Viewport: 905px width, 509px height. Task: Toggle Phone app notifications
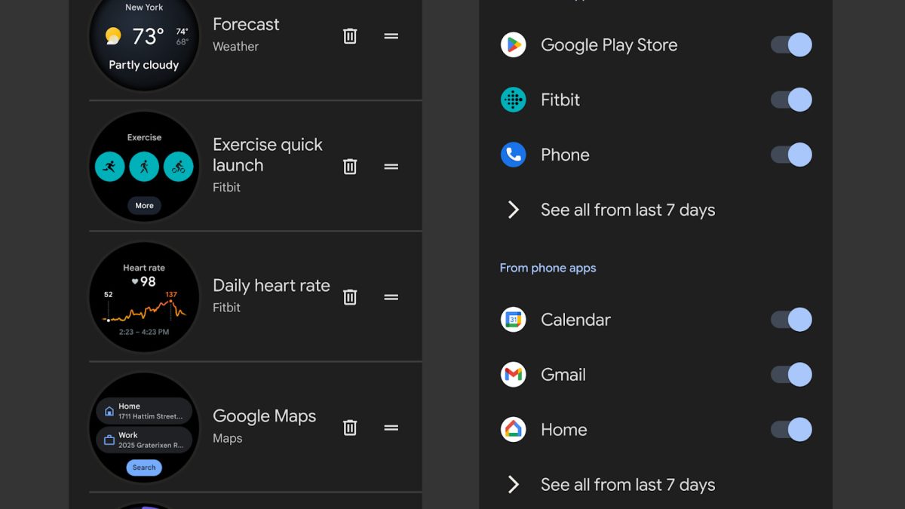click(791, 155)
